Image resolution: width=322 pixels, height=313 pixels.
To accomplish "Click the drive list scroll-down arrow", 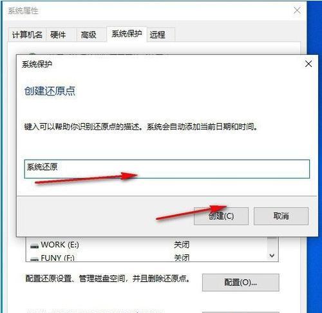I will coord(272,256).
